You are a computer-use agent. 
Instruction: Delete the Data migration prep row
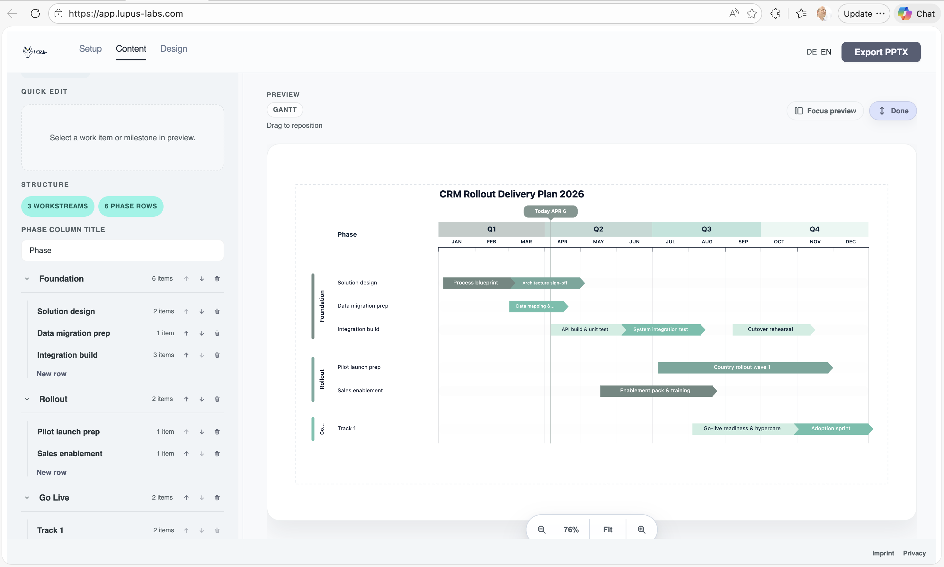click(217, 333)
